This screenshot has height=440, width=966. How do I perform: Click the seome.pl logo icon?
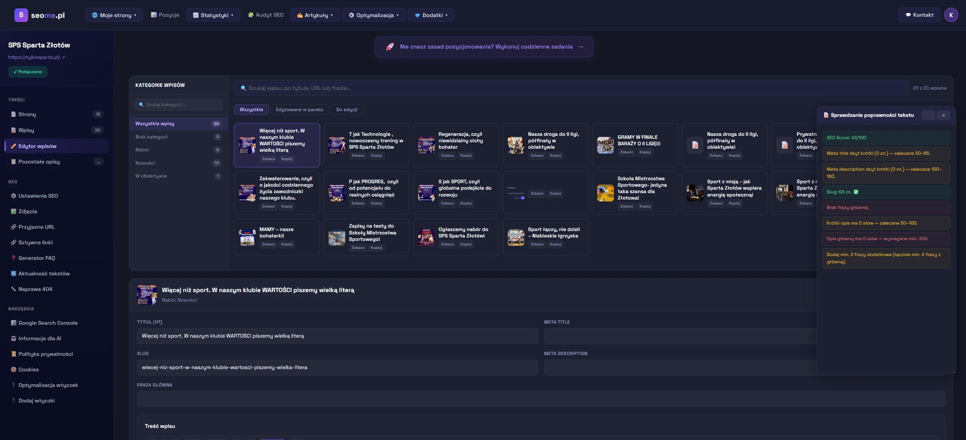pos(21,15)
